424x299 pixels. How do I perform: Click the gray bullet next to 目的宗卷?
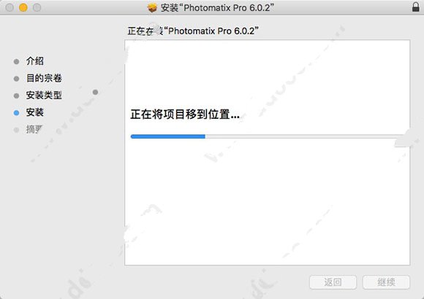[16, 79]
